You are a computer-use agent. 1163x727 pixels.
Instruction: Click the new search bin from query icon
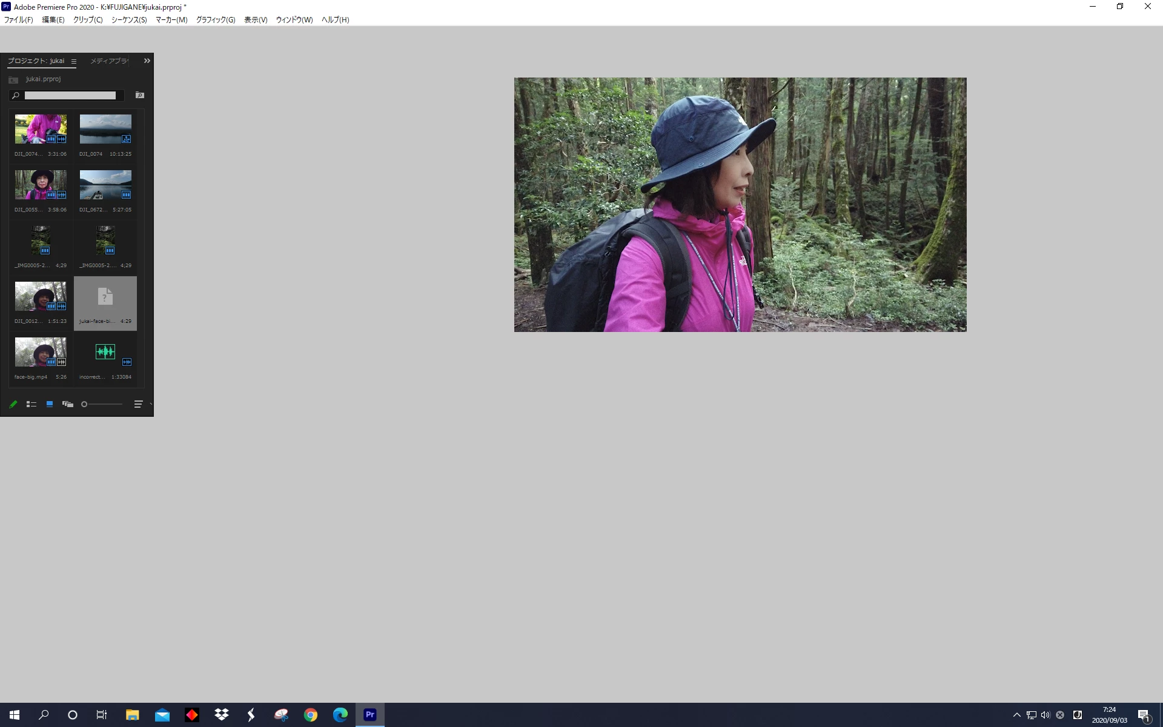[x=140, y=95]
